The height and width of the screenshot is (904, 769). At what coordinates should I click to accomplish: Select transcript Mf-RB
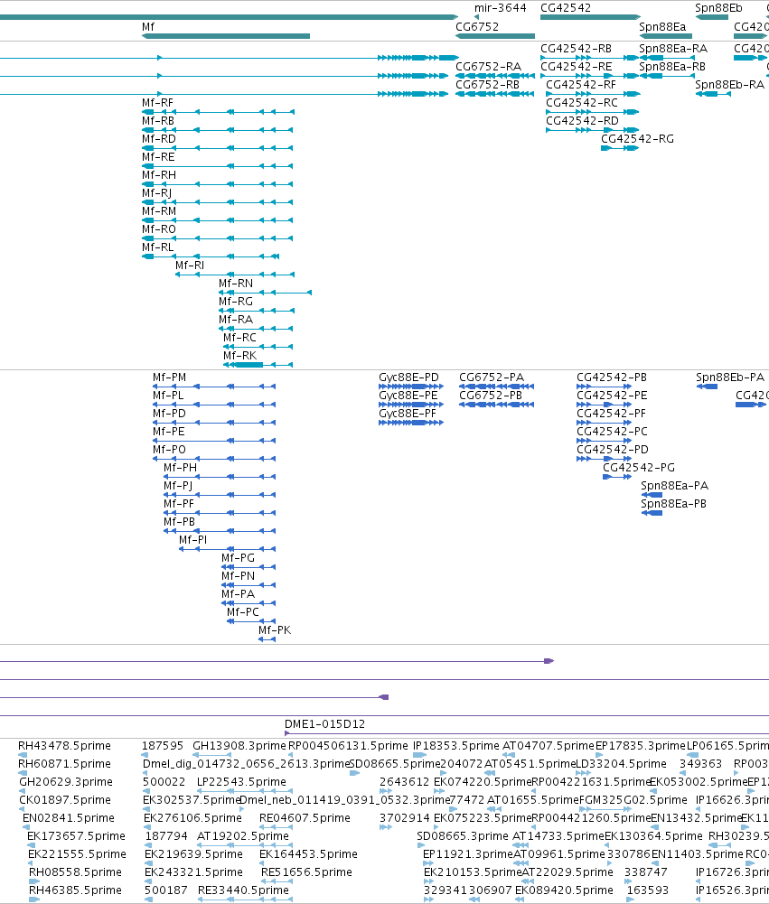158,120
